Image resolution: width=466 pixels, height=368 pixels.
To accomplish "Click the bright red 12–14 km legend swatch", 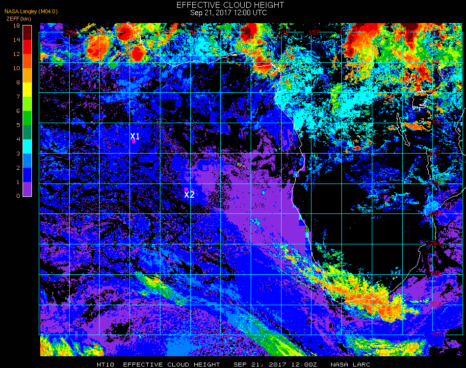I will coord(27,47).
